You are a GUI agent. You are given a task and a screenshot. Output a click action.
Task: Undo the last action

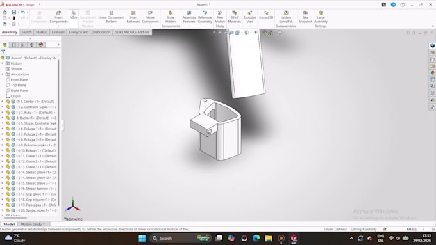pos(23,12)
